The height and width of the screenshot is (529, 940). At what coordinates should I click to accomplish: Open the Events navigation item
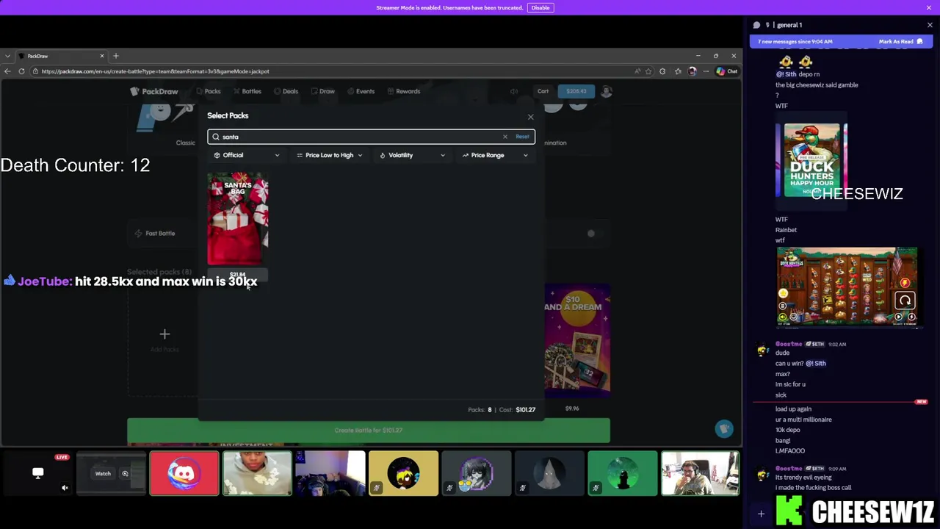click(x=361, y=91)
